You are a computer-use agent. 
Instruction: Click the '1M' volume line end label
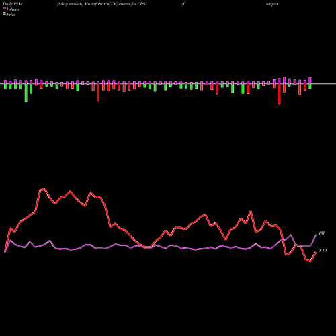pyautogui.click(x=321, y=233)
